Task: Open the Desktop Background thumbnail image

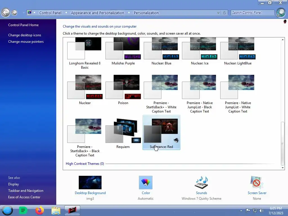Action: pos(90,182)
